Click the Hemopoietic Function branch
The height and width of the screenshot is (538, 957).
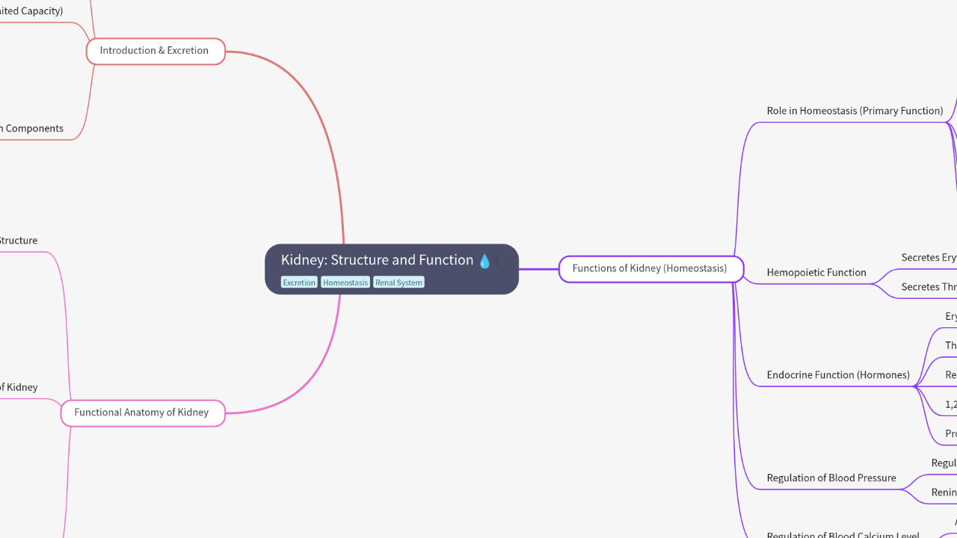(816, 273)
